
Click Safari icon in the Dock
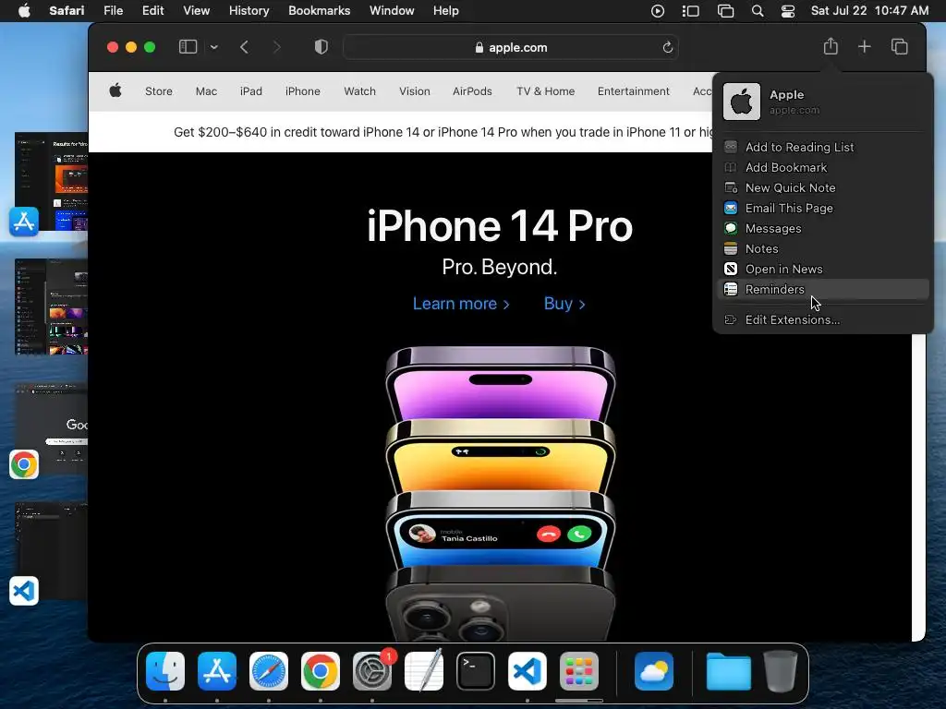pos(269,671)
